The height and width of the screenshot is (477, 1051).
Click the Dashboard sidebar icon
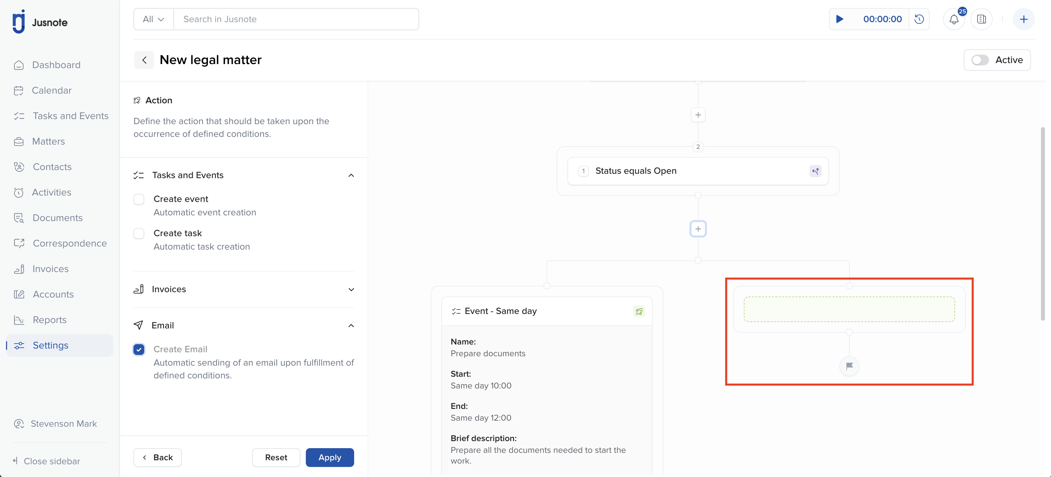pyautogui.click(x=19, y=65)
